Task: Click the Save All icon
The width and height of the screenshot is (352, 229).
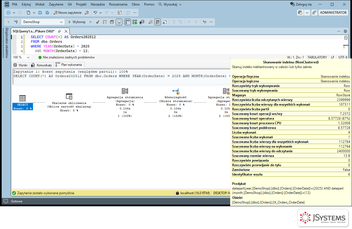Action: (47, 13)
